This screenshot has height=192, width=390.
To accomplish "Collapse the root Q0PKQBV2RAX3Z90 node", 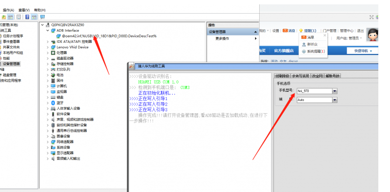I will pos(42,25).
